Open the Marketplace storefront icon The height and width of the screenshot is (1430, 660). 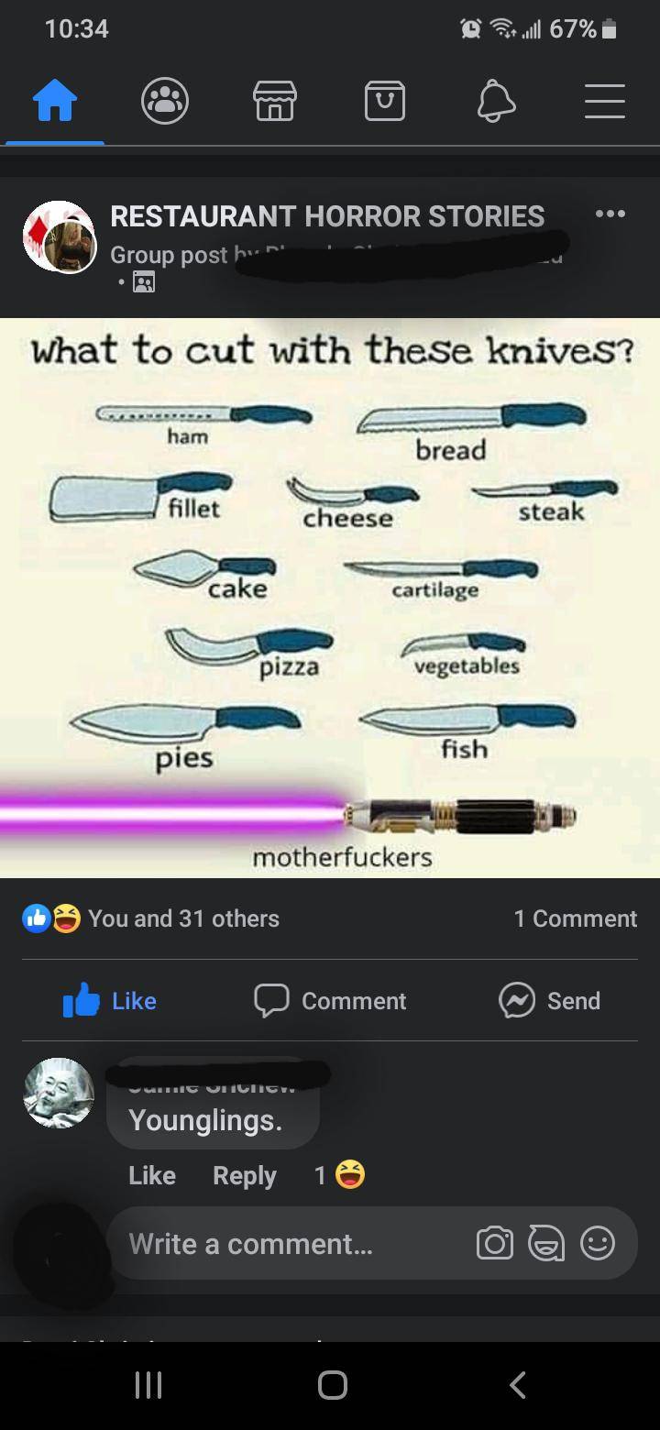(275, 100)
